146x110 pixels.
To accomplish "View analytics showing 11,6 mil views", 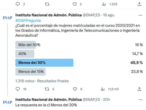I will [103, 89].
